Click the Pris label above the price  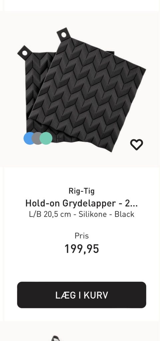(x=82, y=236)
